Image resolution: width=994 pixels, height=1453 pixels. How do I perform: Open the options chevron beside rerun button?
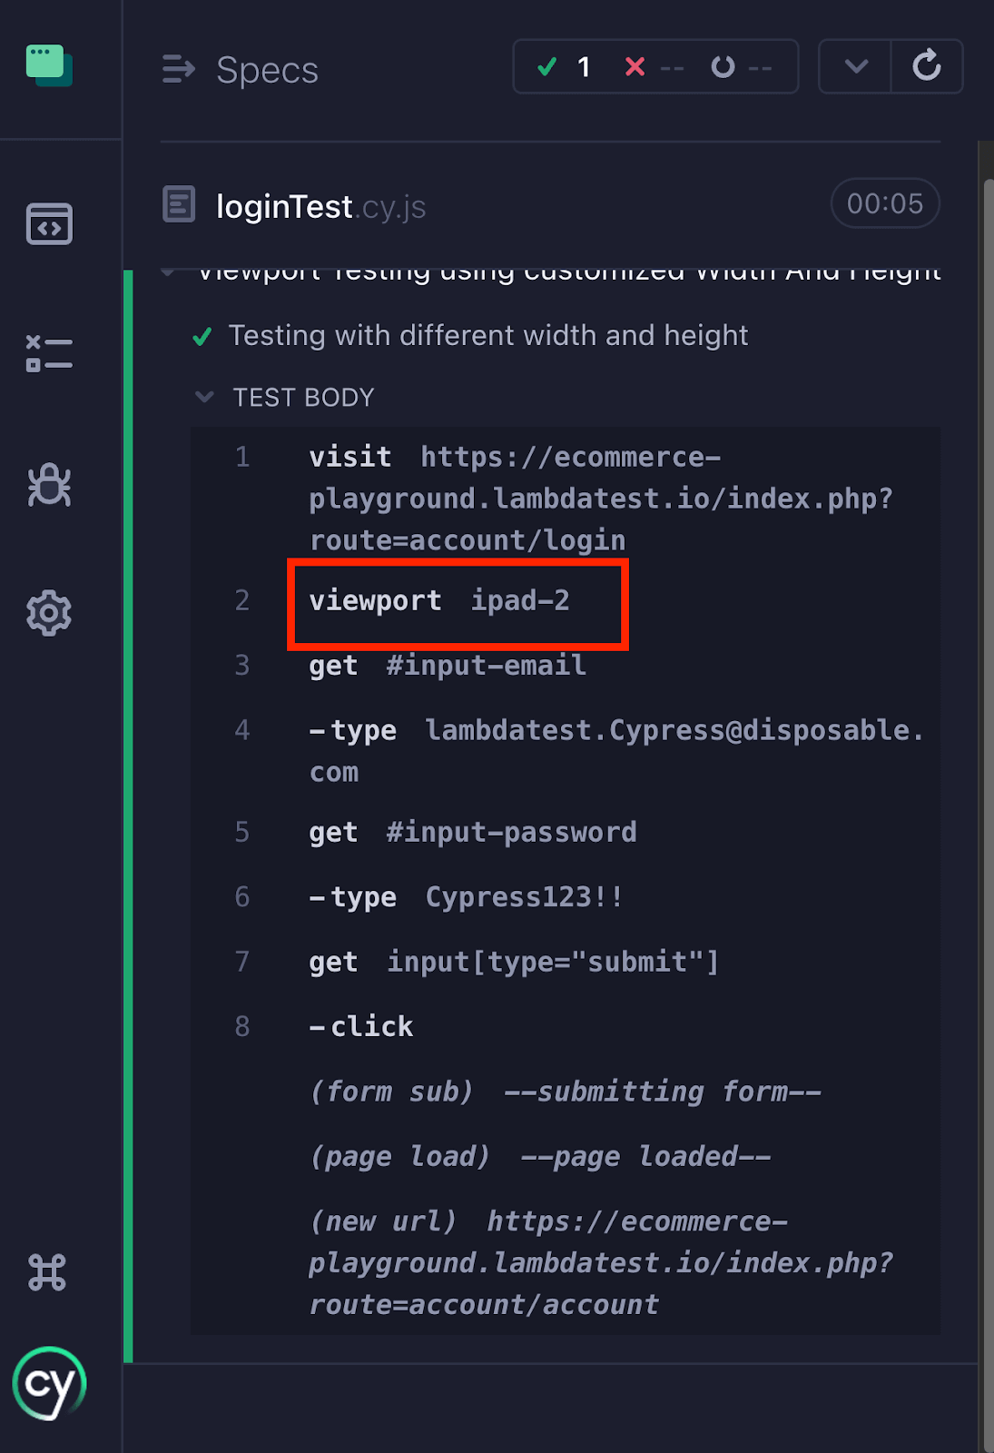point(855,66)
